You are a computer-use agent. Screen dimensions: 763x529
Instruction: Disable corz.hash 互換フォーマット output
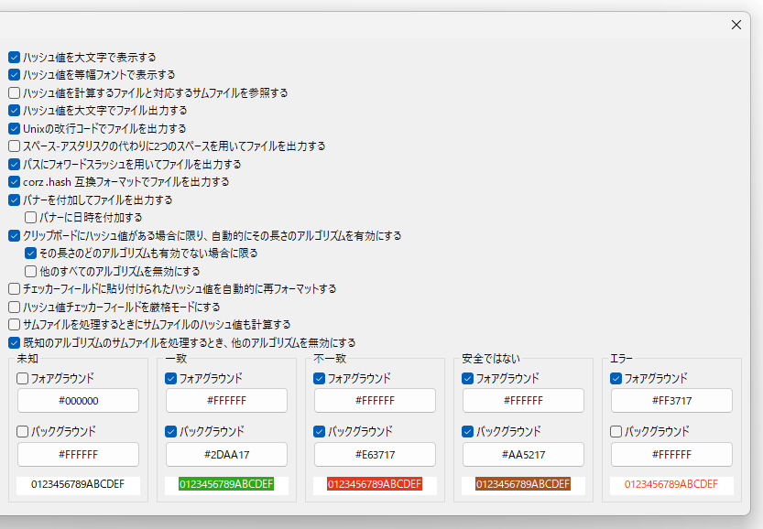point(14,181)
